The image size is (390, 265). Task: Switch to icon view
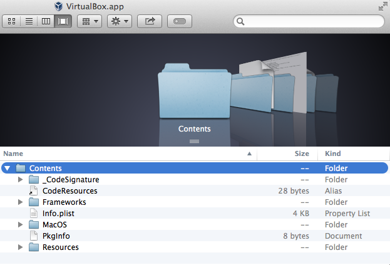(11, 21)
